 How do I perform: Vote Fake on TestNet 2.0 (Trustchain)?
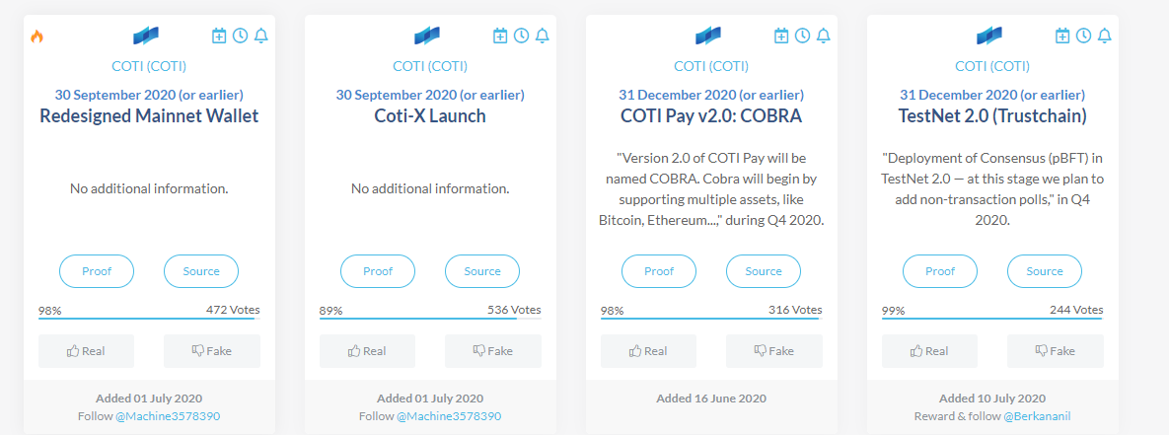coord(1055,351)
